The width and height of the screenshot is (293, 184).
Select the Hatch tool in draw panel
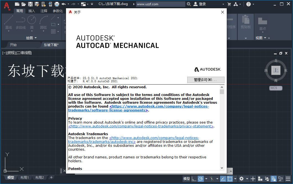(53, 31)
